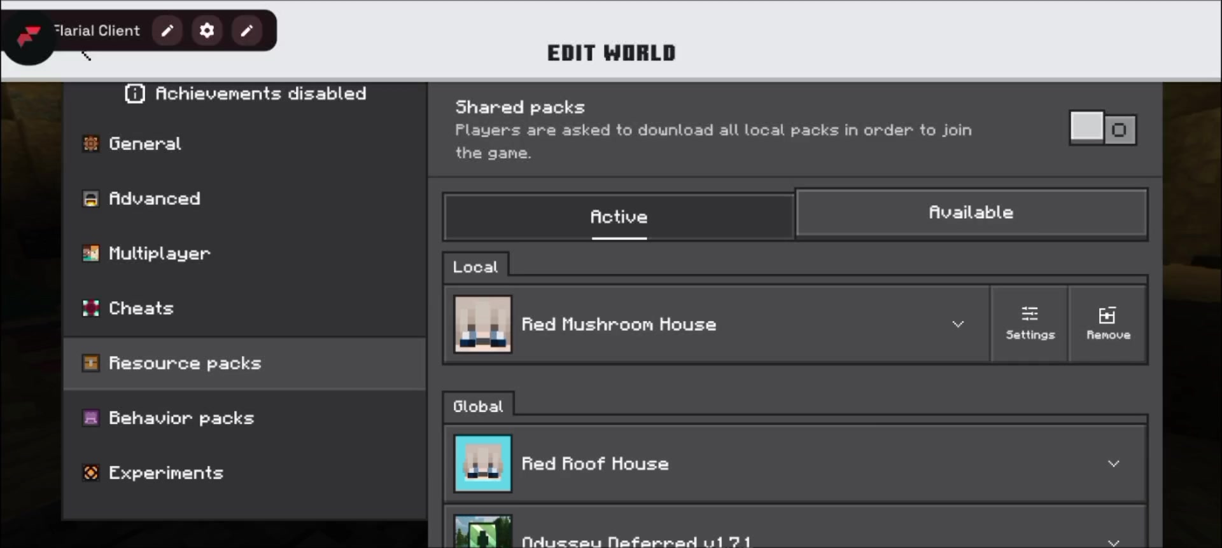
Task: Click the first pencil icon beside Flarial Client
Action: click(167, 31)
